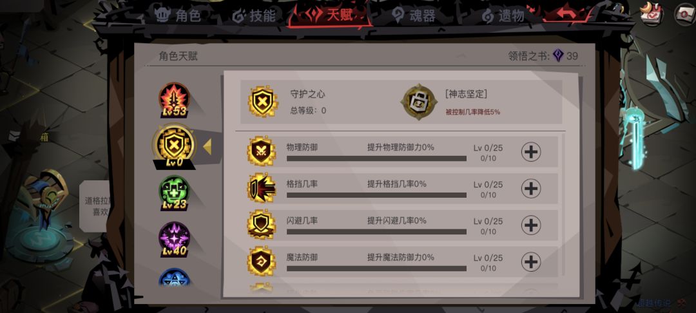
Task: Increase 格挡几率 level with plus button
Action: (x=531, y=189)
